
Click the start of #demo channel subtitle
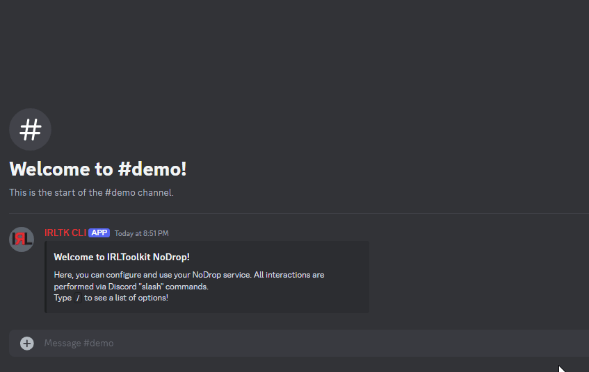(91, 193)
